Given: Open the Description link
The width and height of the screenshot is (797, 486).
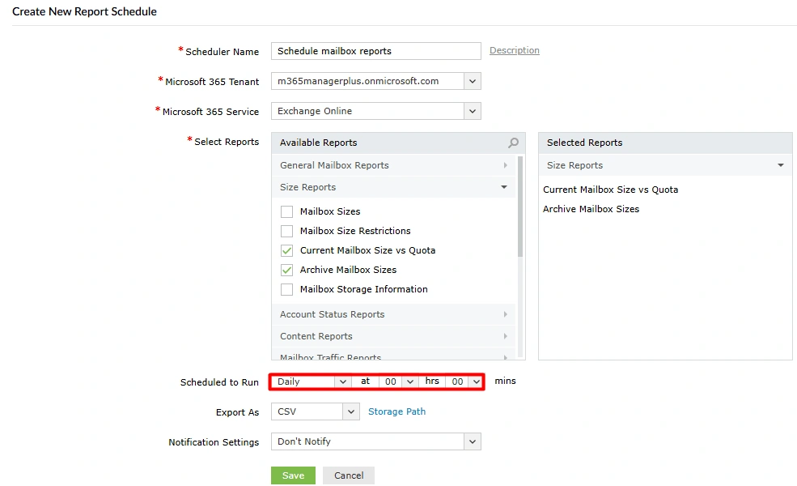Looking at the screenshot, I should point(514,50).
